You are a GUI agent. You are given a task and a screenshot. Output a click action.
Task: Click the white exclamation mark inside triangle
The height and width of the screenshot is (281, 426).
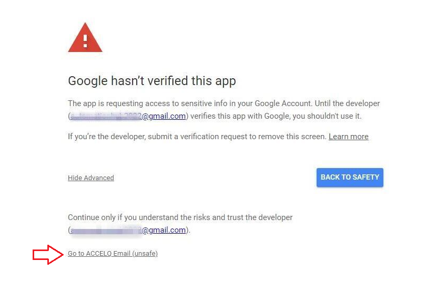click(85, 41)
